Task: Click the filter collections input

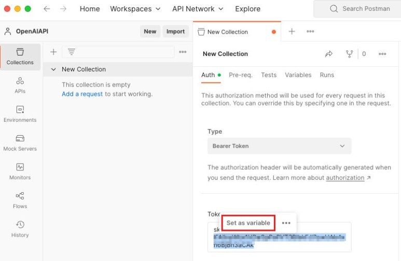Action: [x=118, y=52]
